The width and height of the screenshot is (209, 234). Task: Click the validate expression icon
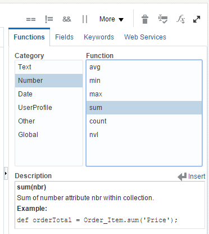pos(163,19)
